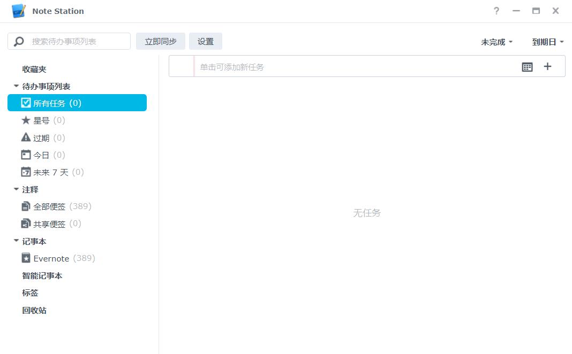Open 智能记事本 smart notebooks
Image resolution: width=572 pixels, height=354 pixels.
(x=42, y=276)
